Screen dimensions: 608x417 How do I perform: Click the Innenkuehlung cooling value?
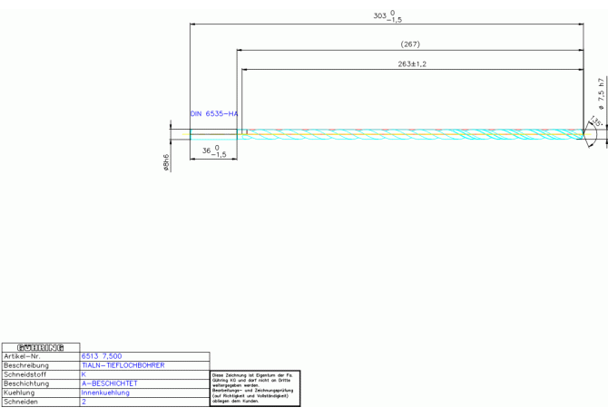(x=105, y=393)
